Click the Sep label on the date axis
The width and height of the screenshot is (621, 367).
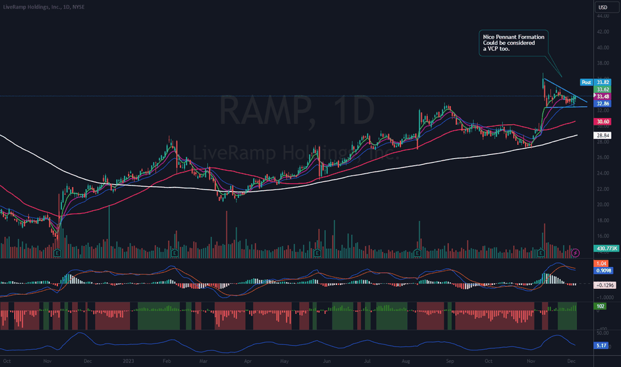pos(450,361)
